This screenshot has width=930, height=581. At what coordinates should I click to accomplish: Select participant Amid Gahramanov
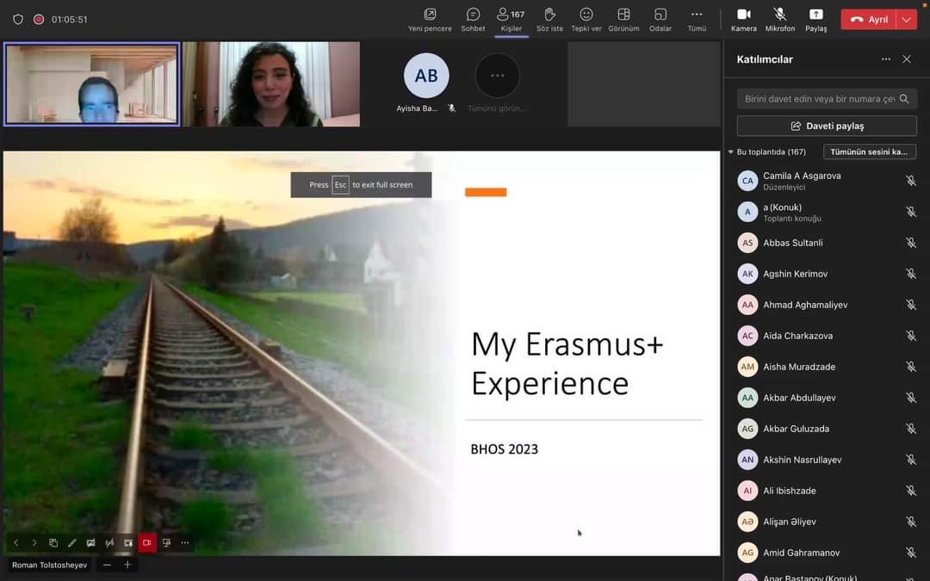[x=827, y=553]
